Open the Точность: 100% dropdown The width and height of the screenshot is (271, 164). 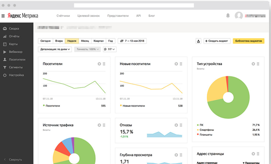(87, 49)
